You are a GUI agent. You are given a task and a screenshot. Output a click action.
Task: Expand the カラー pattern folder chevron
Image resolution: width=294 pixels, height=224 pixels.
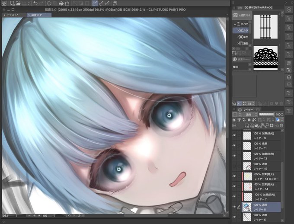tap(238, 30)
